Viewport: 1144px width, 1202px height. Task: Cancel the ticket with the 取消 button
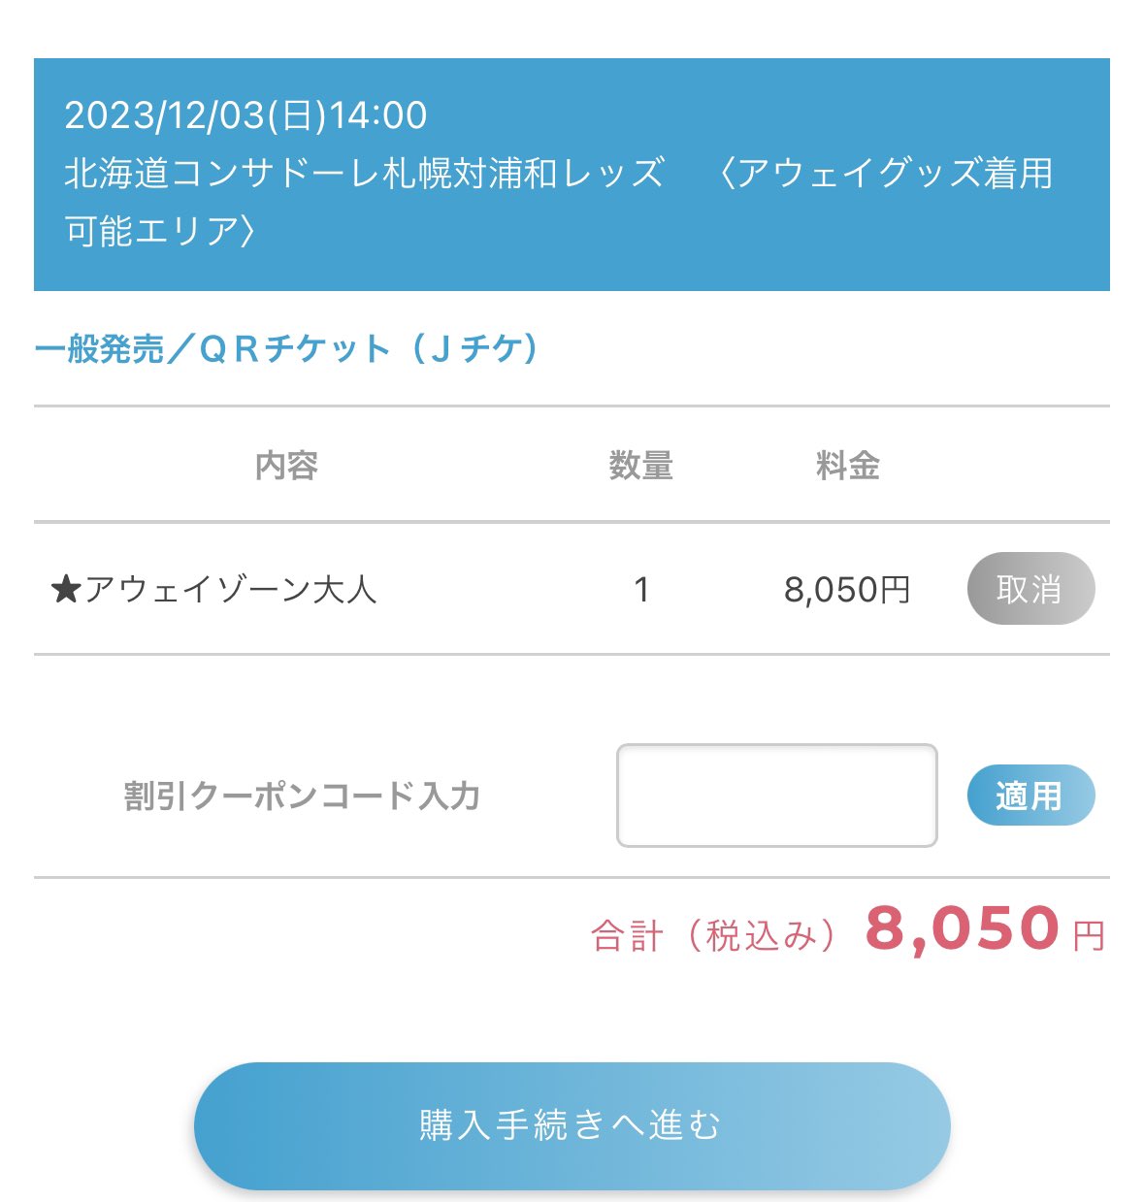point(1030,589)
